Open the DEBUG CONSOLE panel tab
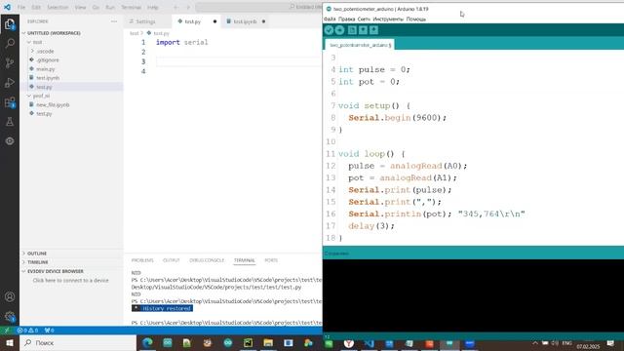Screen dimensions: 624x351 click(x=207, y=260)
